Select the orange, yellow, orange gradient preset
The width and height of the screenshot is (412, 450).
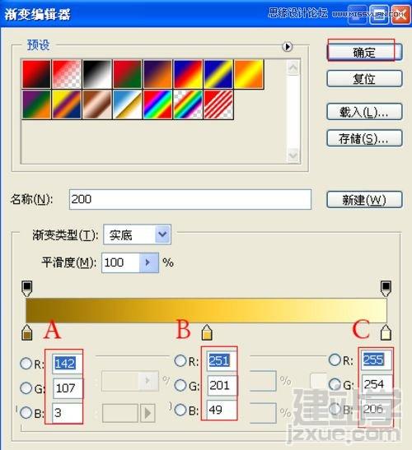(249, 74)
